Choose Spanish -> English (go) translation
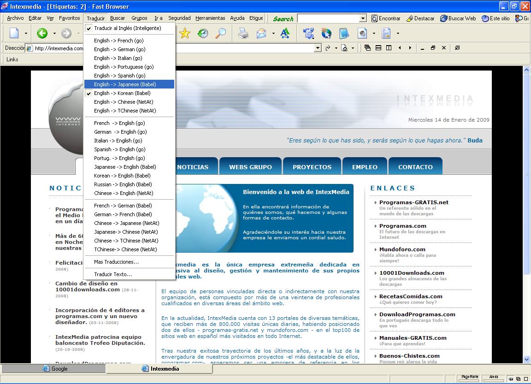 pyautogui.click(x=129, y=149)
